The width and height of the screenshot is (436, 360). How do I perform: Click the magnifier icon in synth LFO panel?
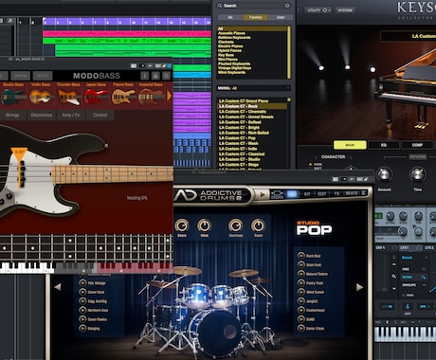click(x=394, y=277)
